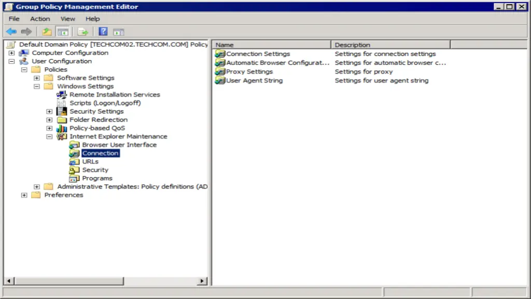Select the Folder Redirection tree item

99,120
